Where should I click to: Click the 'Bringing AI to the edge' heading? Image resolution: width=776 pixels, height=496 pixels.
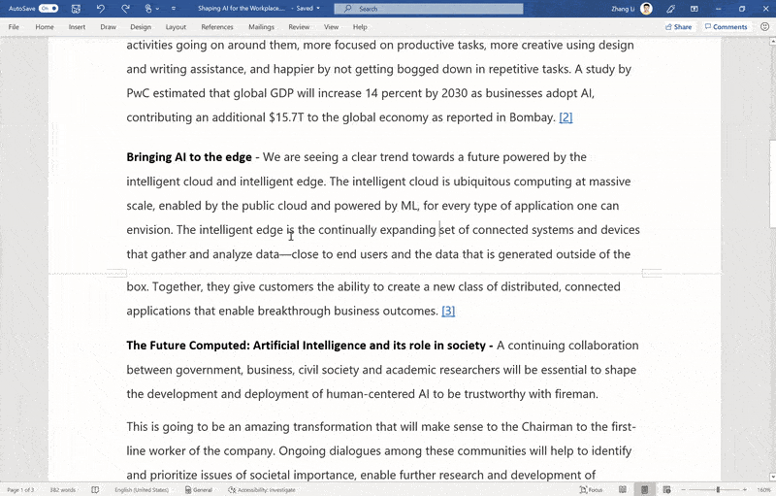coord(189,157)
